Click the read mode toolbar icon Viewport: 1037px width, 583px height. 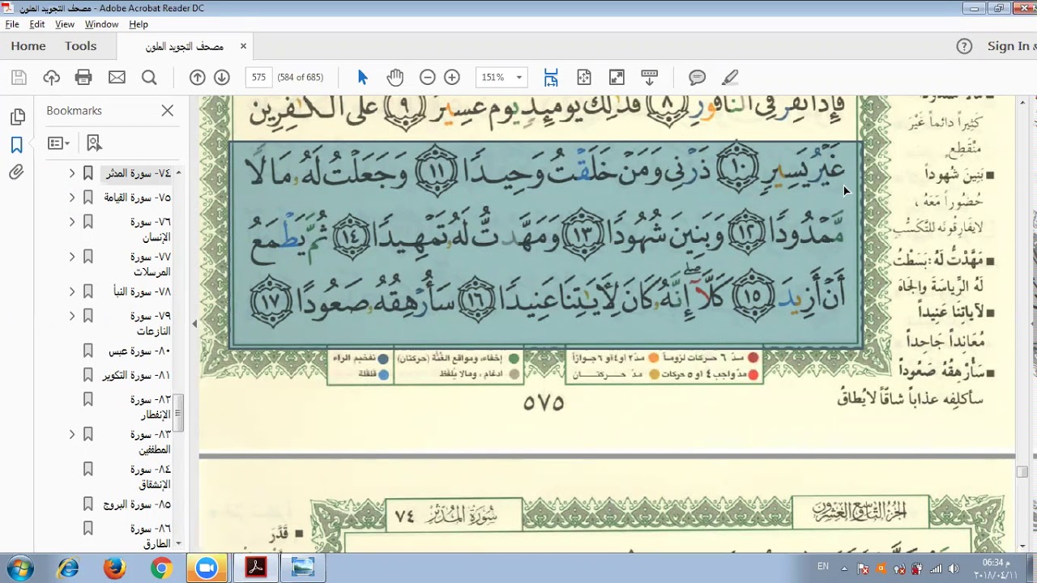(x=649, y=78)
